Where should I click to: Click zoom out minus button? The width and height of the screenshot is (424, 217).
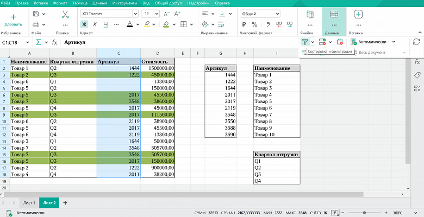pos(343,213)
